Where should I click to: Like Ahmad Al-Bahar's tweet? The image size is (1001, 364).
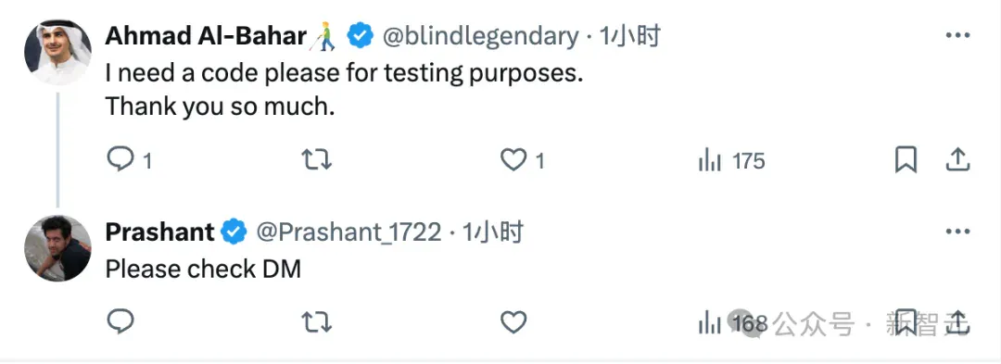[513, 159]
